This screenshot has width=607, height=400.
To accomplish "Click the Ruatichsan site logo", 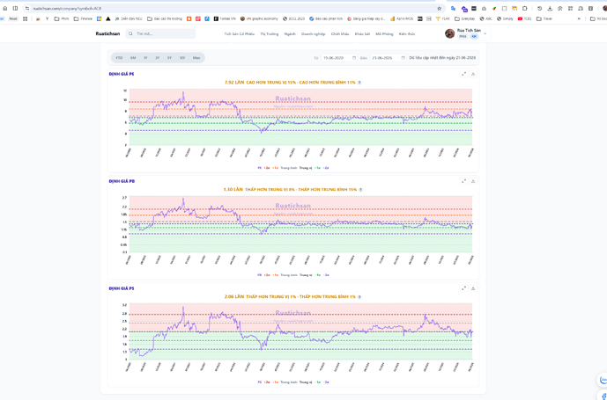I will coord(107,33).
